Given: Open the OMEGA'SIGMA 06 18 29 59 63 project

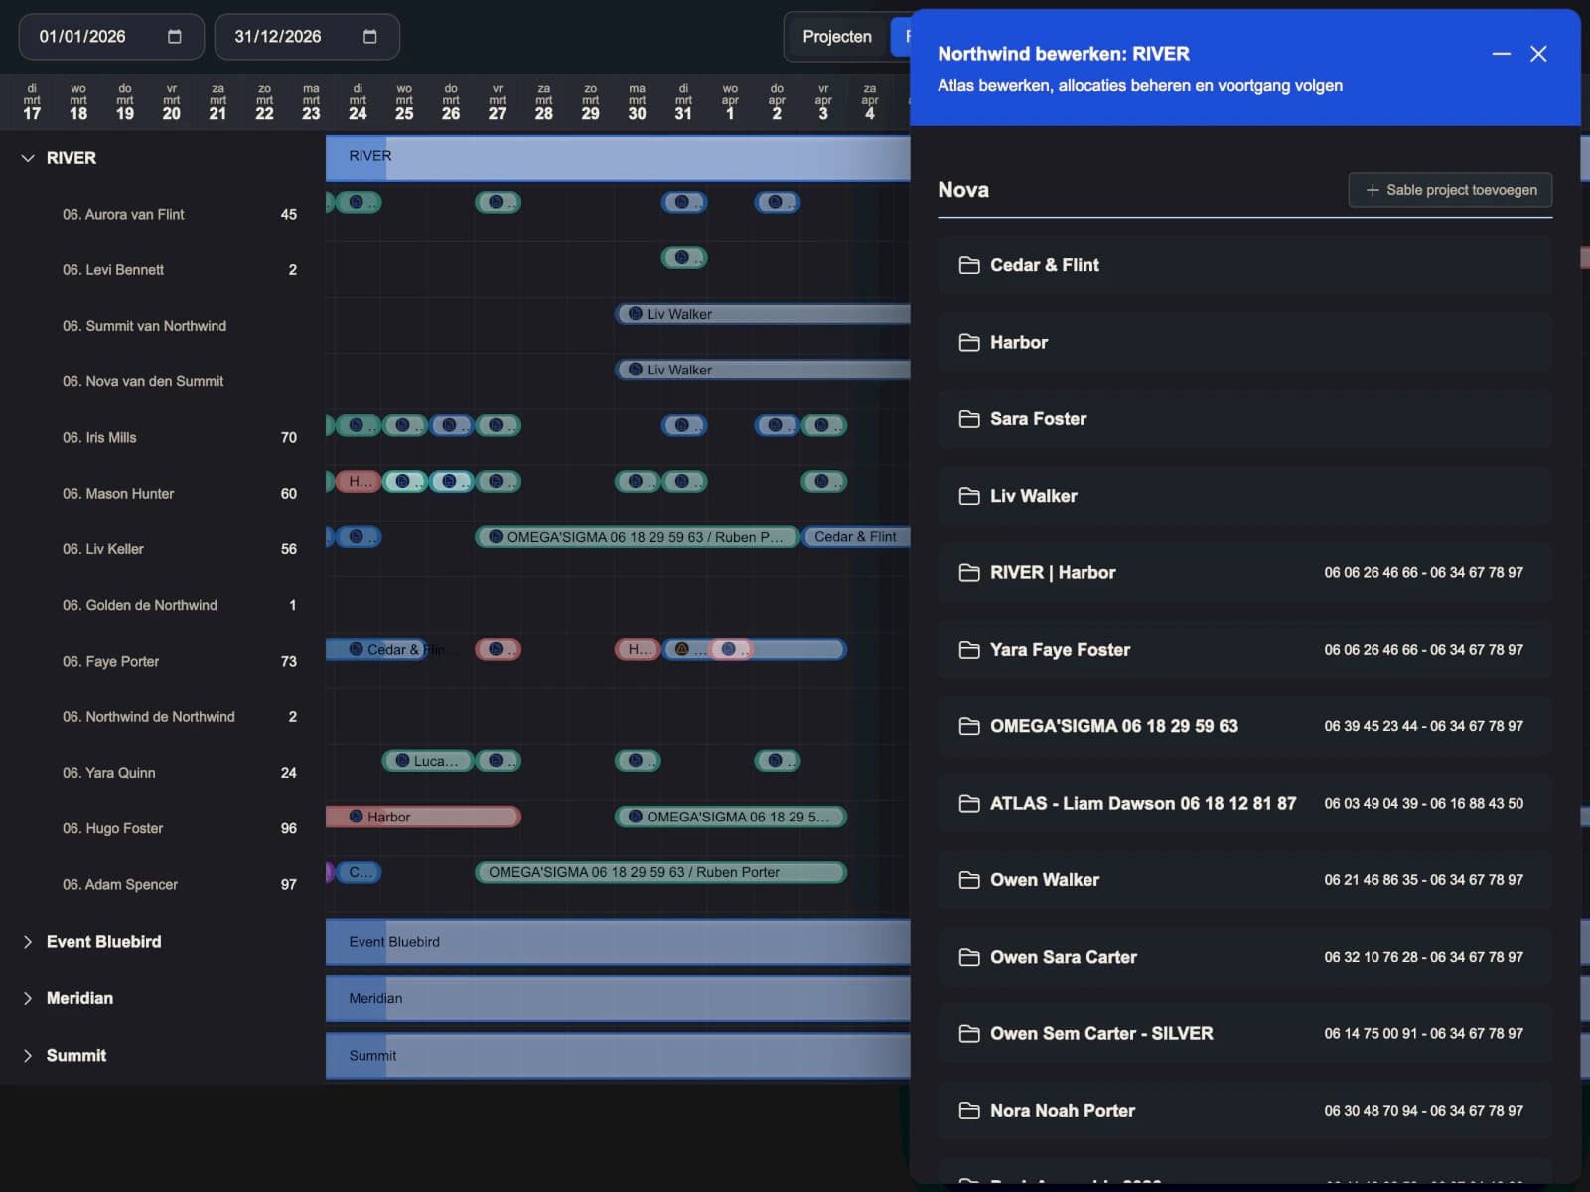Looking at the screenshot, I should coord(1112,726).
